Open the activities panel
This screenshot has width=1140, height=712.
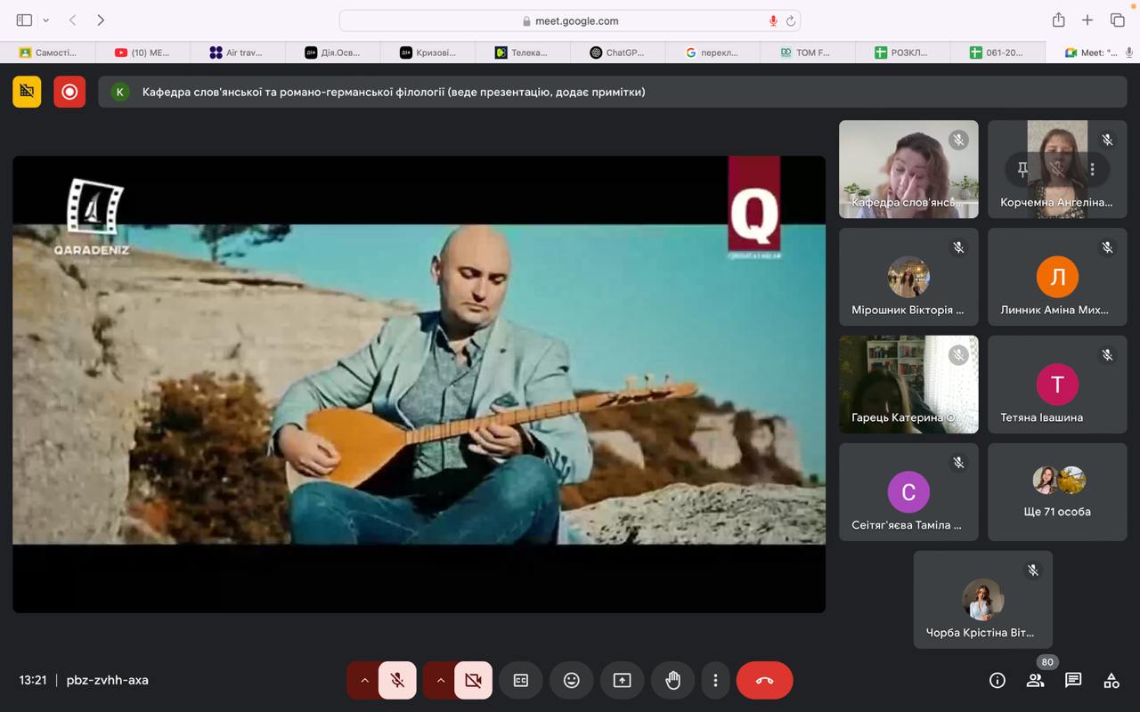click(1111, 681)
